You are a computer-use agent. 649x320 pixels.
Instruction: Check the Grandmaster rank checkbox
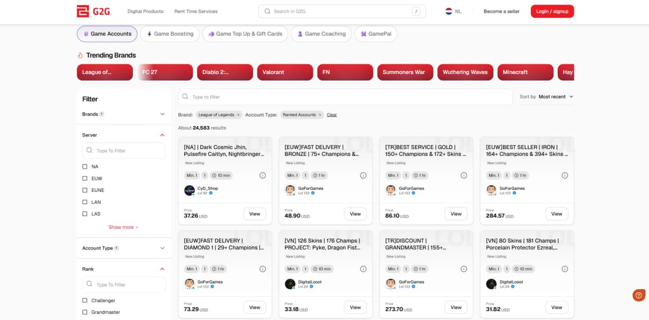point(85,312)
